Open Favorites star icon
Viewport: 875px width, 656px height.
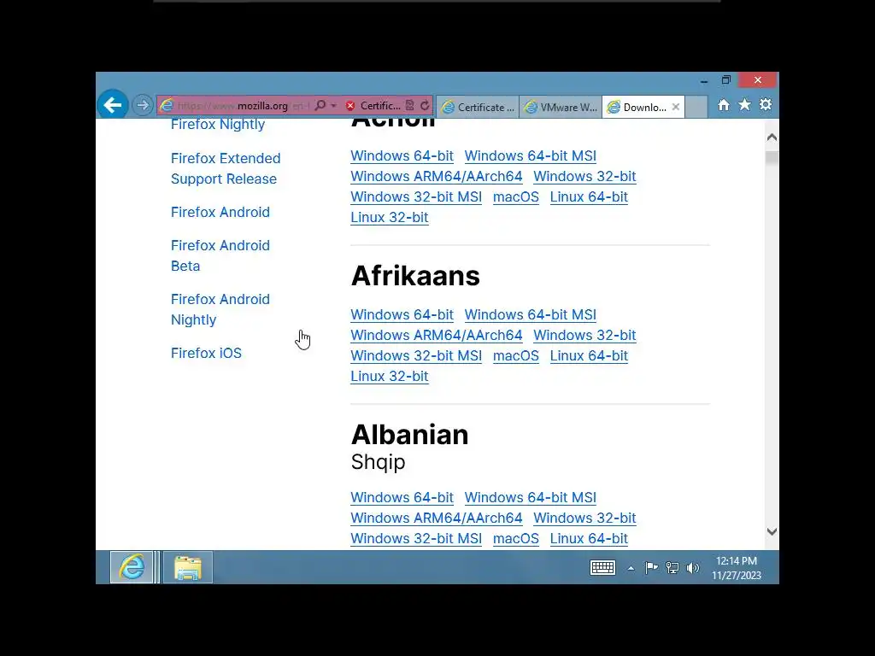pos(745,105)
